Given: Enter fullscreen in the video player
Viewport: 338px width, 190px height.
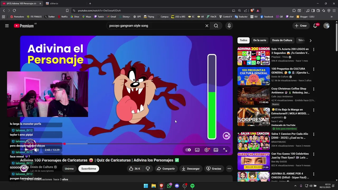Looking at the screenshot, I should click(225, 150).
